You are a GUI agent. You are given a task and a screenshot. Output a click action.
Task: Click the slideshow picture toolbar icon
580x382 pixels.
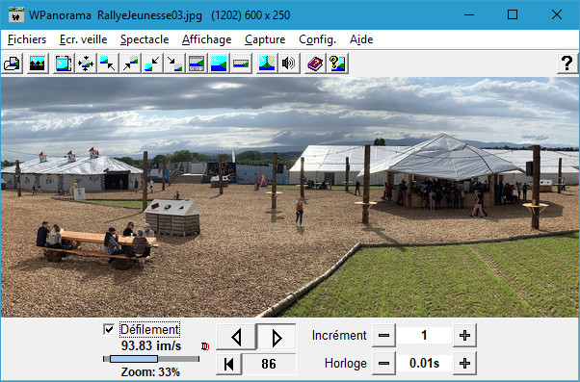coord(37,64)
